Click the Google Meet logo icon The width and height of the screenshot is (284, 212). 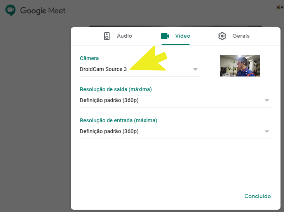(10, 10)
